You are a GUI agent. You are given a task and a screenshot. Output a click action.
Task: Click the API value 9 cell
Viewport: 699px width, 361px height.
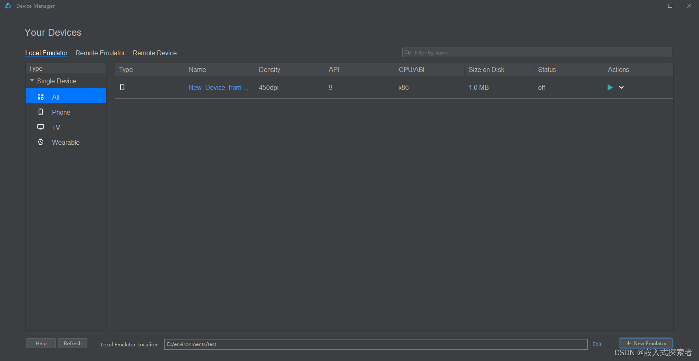pyautogui.click(x=330, y=87)
